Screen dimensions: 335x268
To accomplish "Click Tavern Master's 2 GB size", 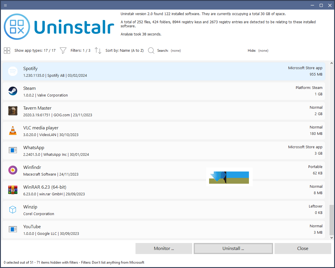I will (x=318, y=114).
